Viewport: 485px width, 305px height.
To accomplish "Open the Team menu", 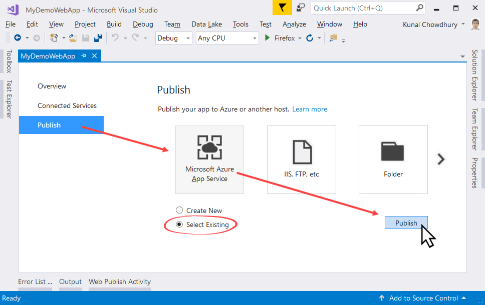I will 172,24.
